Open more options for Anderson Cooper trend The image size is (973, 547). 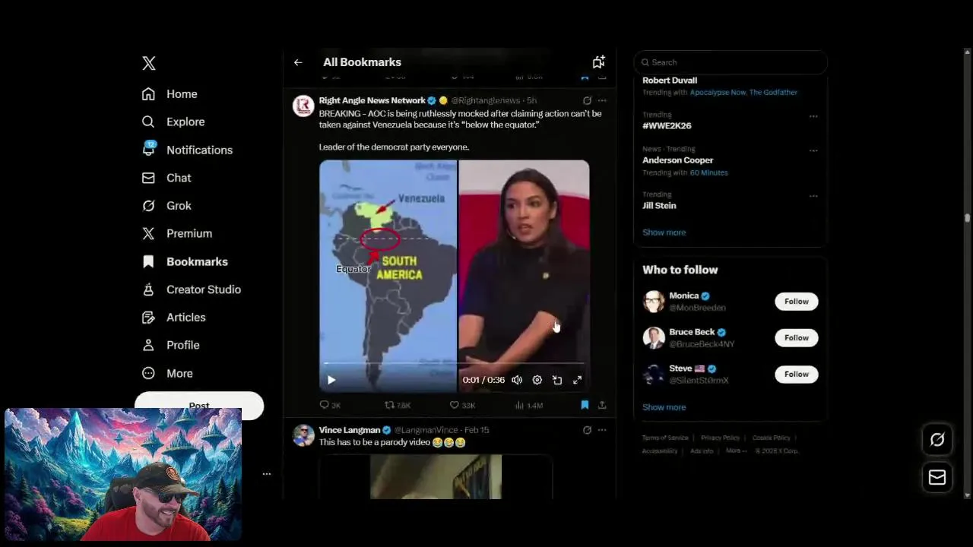coord(813,150)
